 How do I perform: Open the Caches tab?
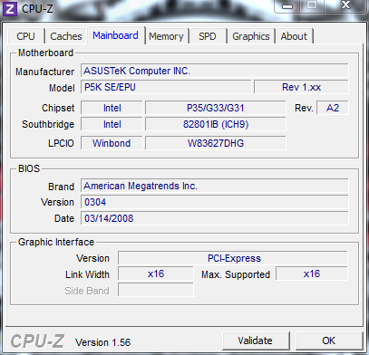click(66, 36)
